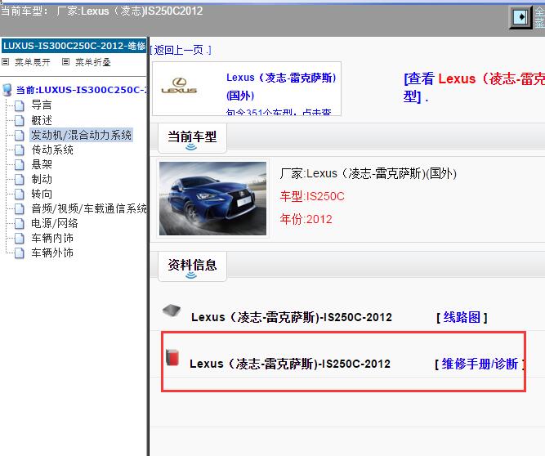The width and height of the screenshot is (545, 456).
Task: Click the document icon next to 转向
Action: pyautogui.click(x=20, y=194)
